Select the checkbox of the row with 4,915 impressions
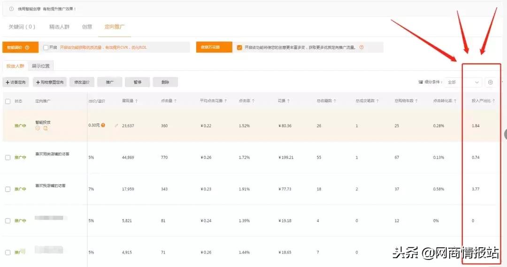507x267 pixels. pos(8,252)
